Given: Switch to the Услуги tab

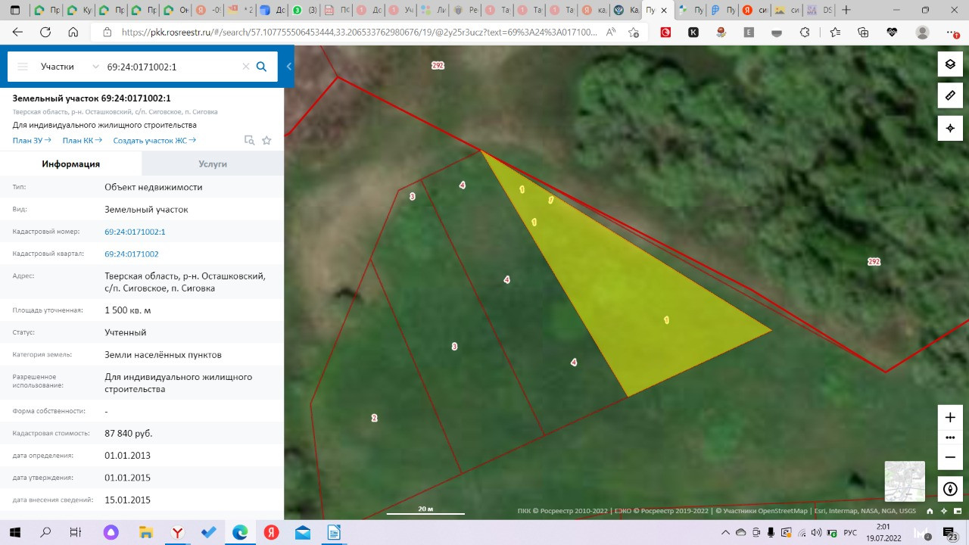Looking at the screenshot, I should point(213,163).
